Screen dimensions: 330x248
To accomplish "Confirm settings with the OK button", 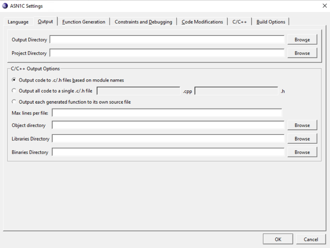I will tap(278, 239).
